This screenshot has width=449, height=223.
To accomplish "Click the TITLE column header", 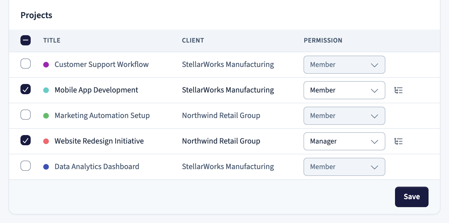I will tap(52, 40).
